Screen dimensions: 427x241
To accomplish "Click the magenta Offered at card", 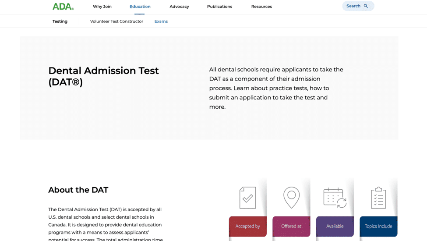I will [x=291, y=226].
